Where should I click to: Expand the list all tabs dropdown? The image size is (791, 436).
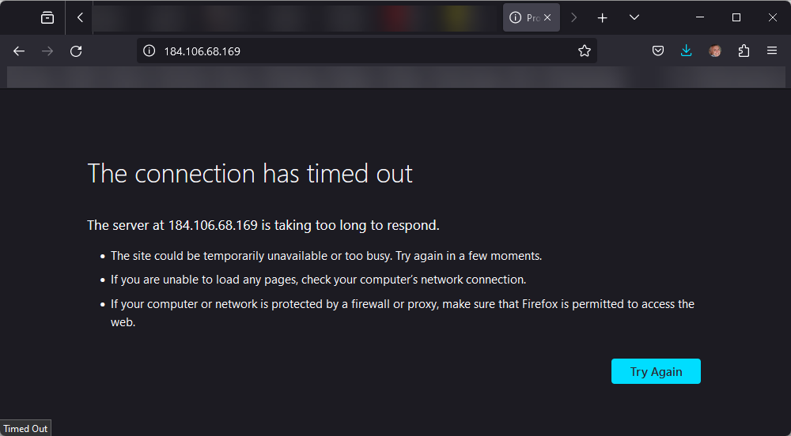634,17
